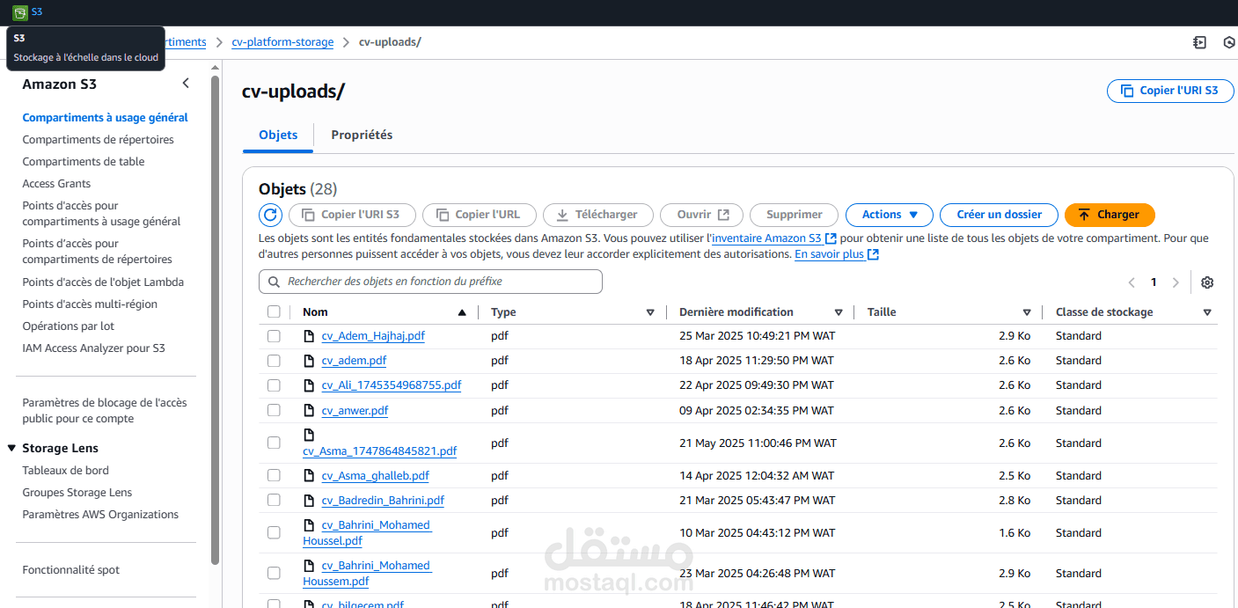Follow the En savoir plus link
Viewport: 1238px width, 608px height.
point(837,254)
